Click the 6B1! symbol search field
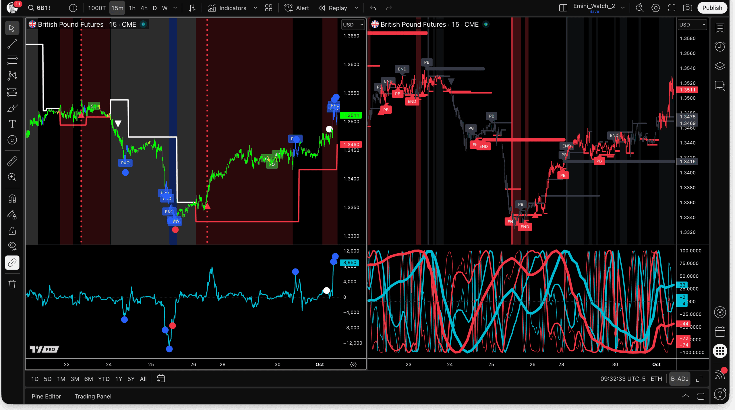Image resolution: width=735 pixels, height=410 pixels. pos(43,8)
